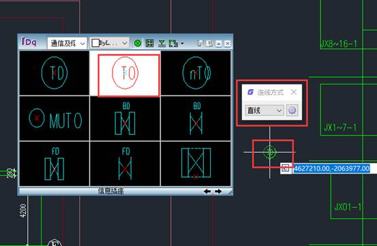Go to previous symbol page arrow
This screenshot has height=246, width=377.
207,191
